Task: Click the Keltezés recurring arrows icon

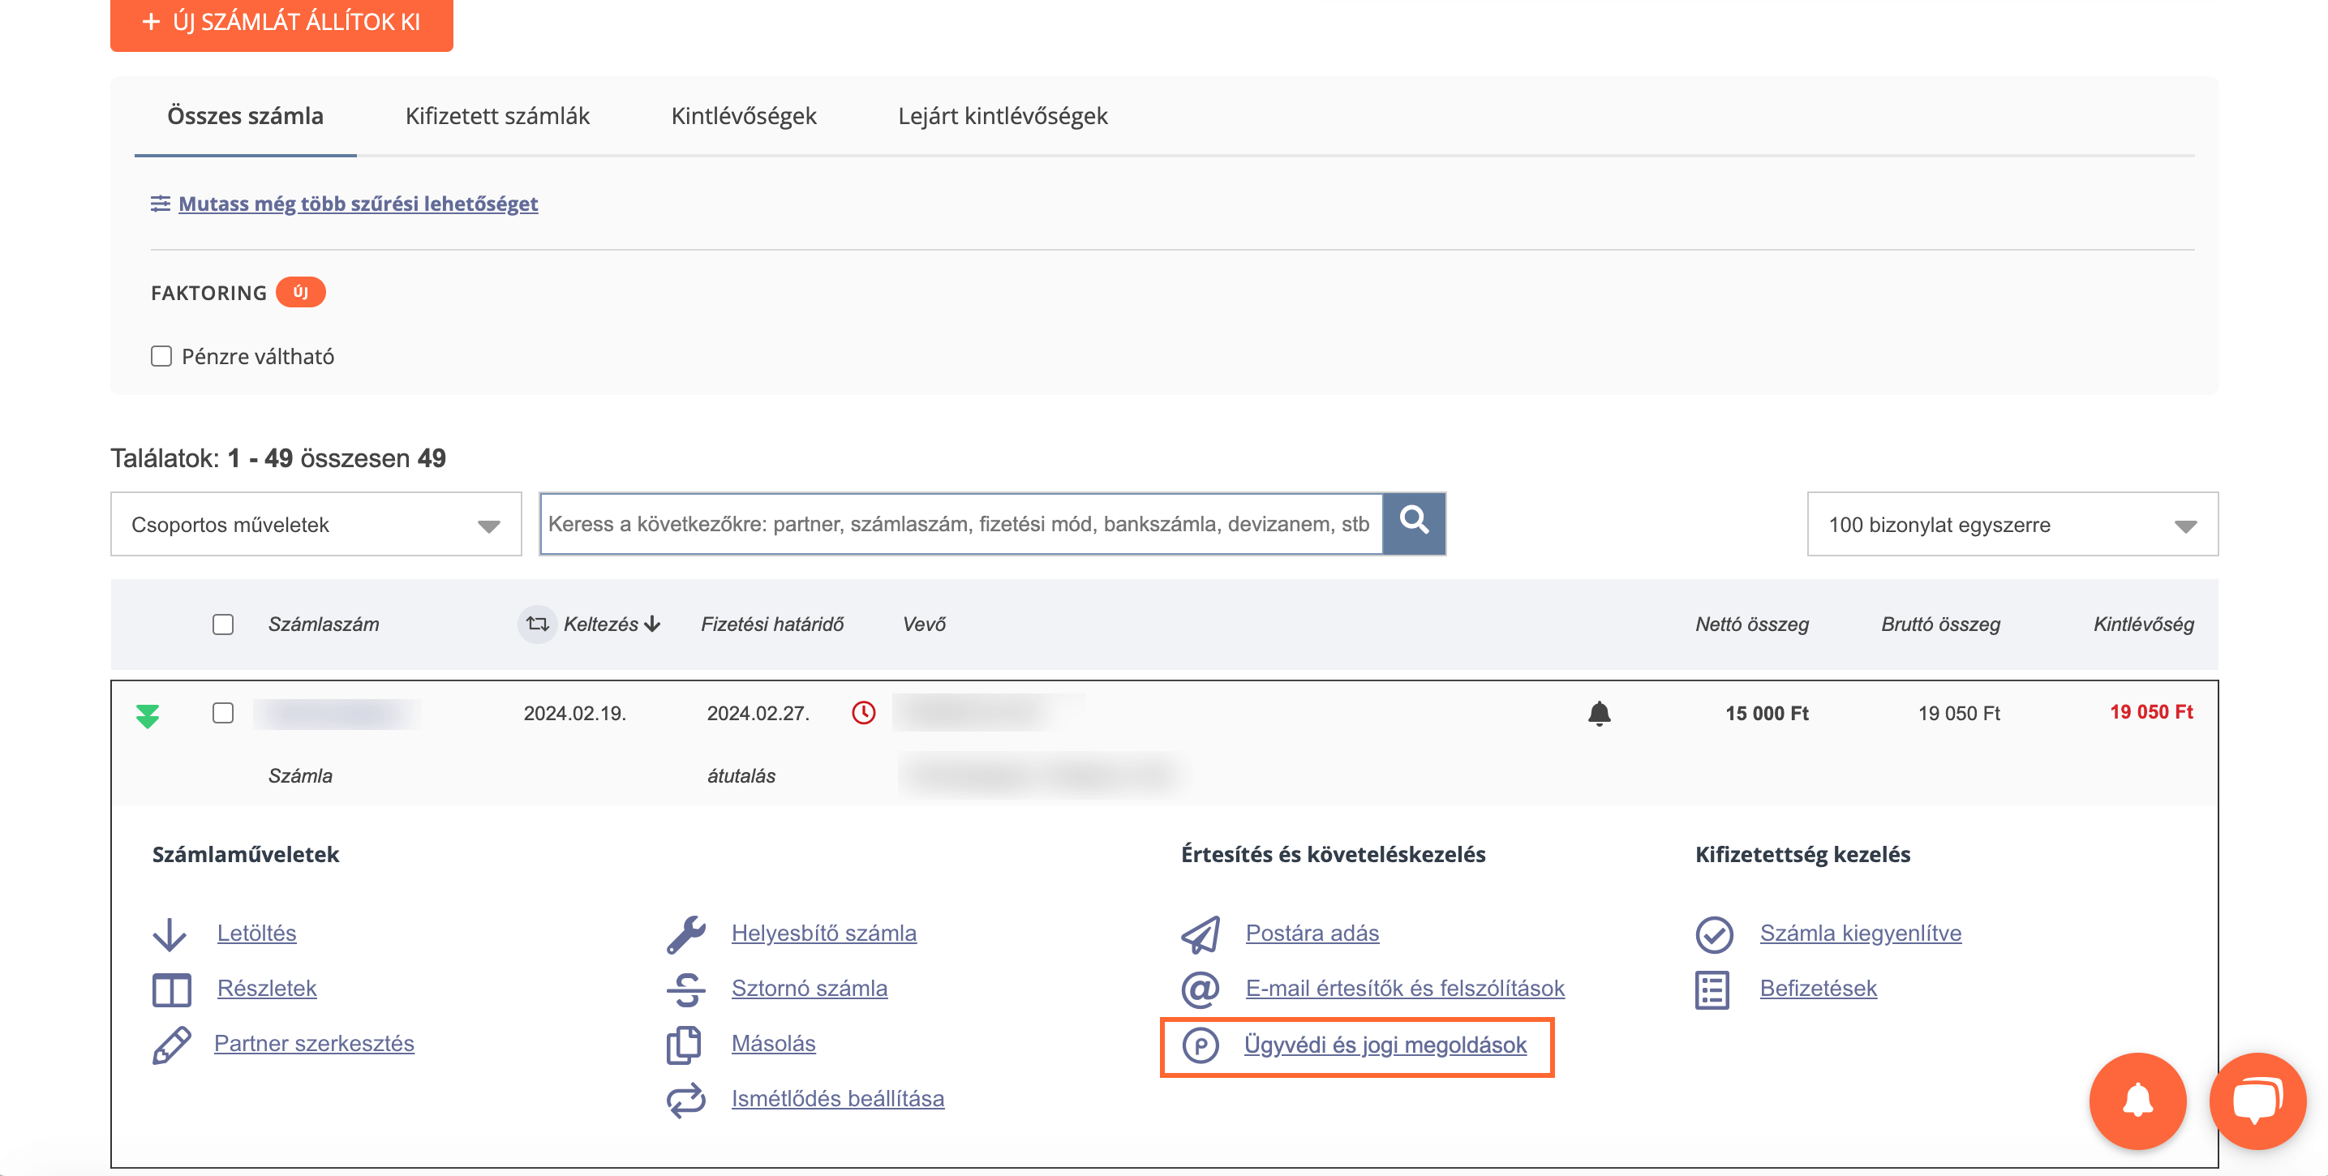Action: point(537,624)
